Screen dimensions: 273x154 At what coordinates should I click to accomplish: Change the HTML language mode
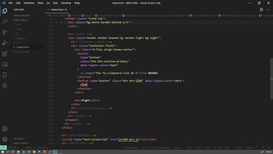208,148
